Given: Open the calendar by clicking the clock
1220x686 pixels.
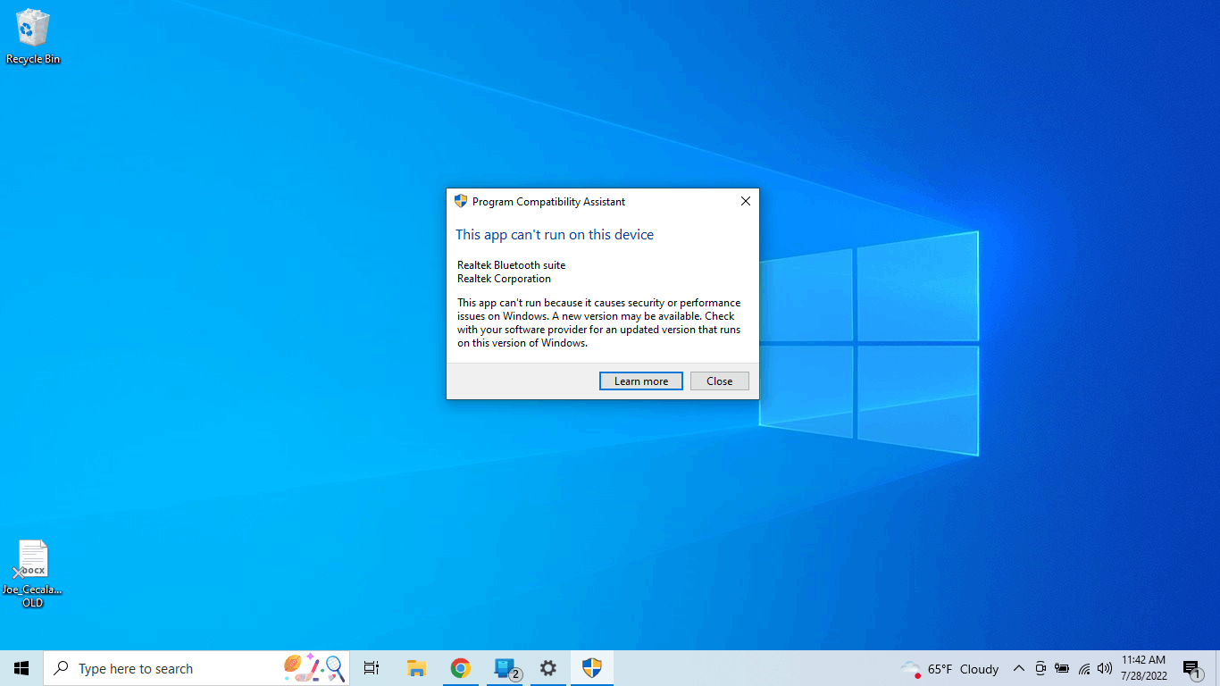Looking at the screenshot, I should pos(1143,667).
